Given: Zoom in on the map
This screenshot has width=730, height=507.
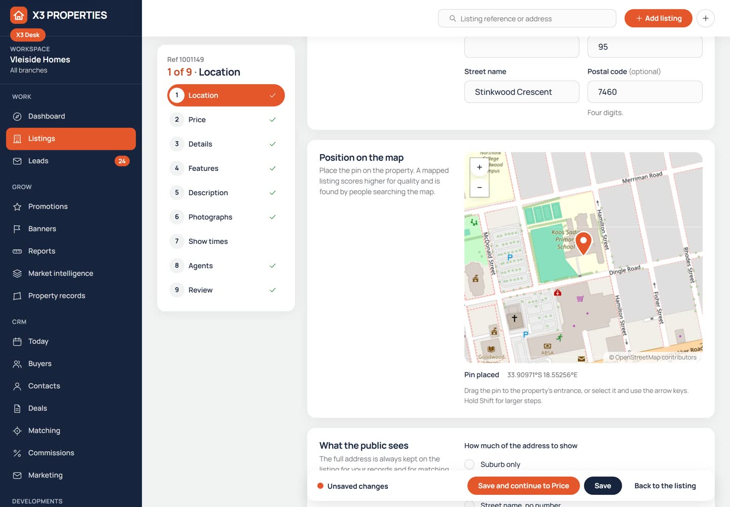Looking at the screenshot, I should (480, 167).
